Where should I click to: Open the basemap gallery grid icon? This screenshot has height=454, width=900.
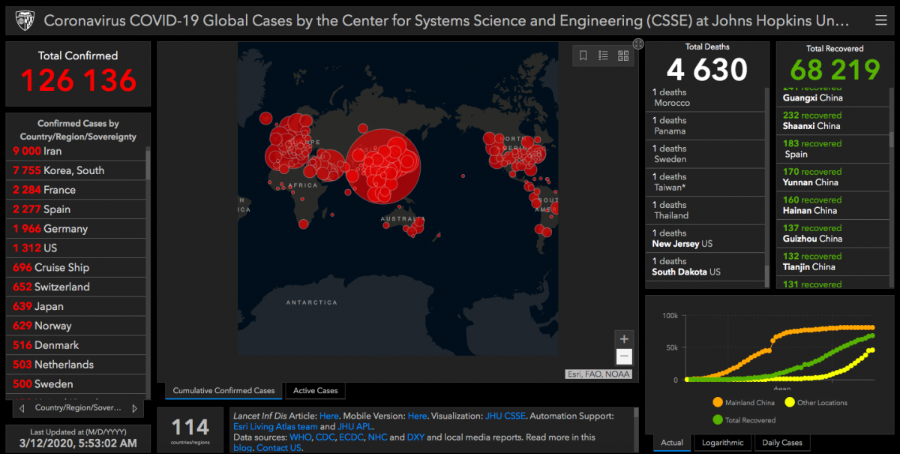tap(623, 56)
